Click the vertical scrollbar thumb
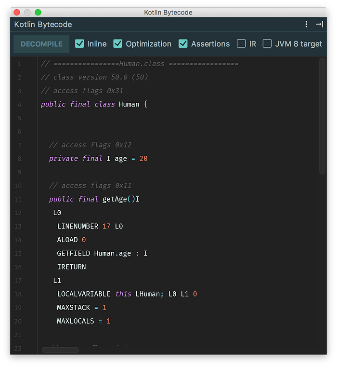The width and height of the screenshot is (337, 367). click(x=322, y=116)
